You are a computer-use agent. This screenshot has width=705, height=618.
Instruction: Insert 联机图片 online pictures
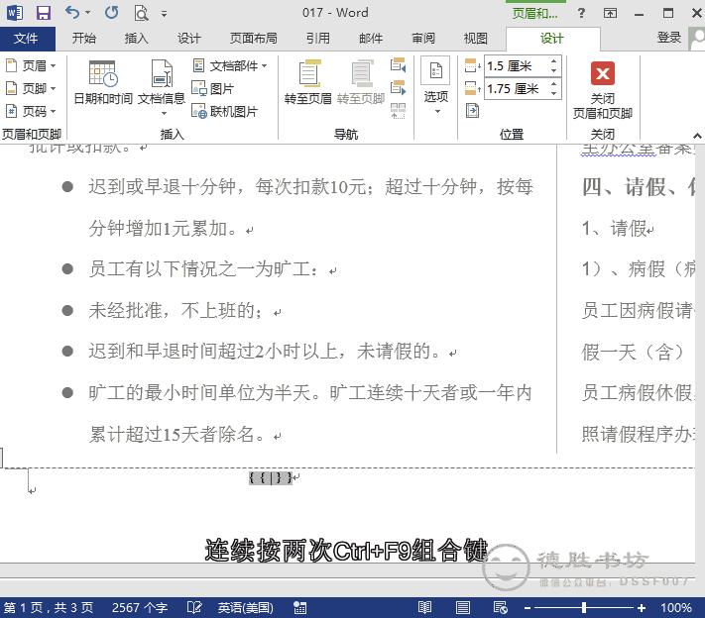pos(224,111)
